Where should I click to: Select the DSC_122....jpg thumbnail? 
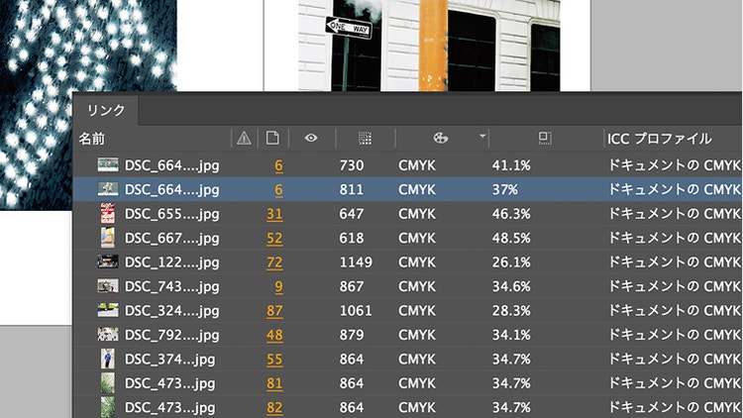[x=108, y=261]
